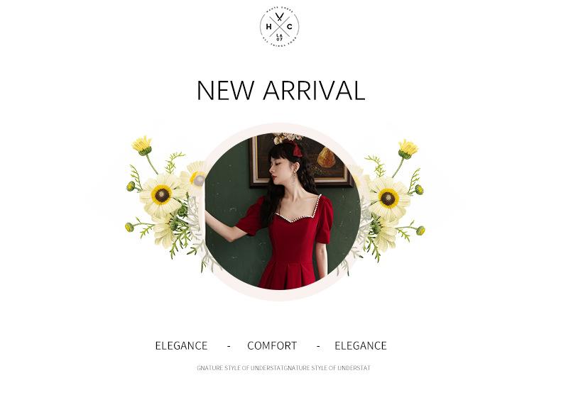Click the NEW ARRIVAL heading

point(281,90)
